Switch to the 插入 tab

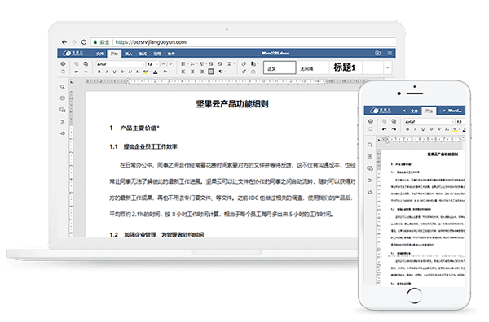[129, 54]
